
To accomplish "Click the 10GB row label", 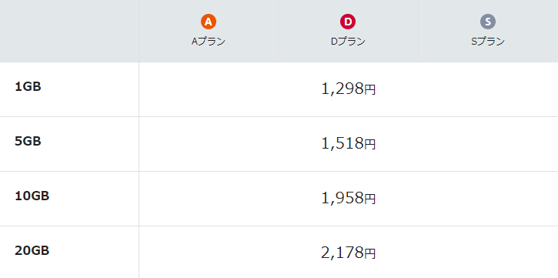I will pos(32,196).
